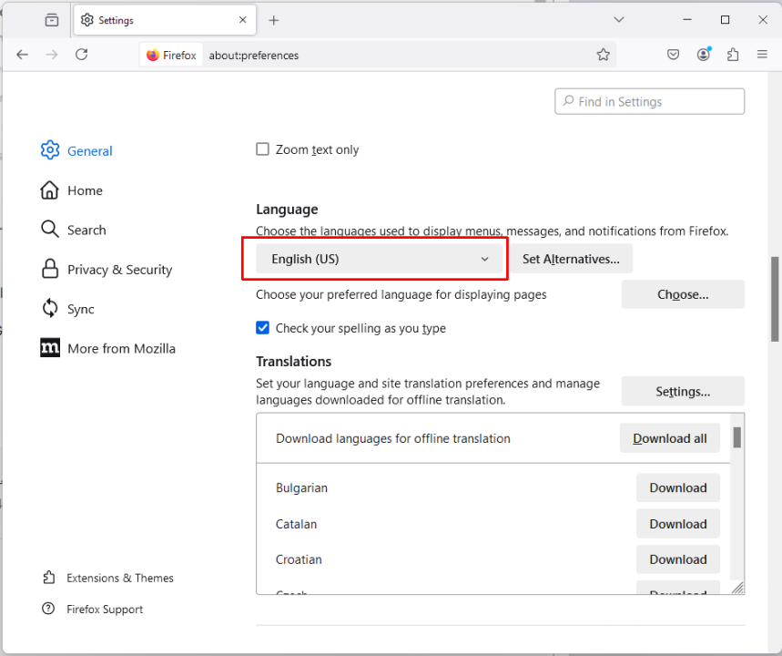Open the Firefox account icon
Image resolution: width=782 pixels, height=656 pixels.
[x=703, y=54]
